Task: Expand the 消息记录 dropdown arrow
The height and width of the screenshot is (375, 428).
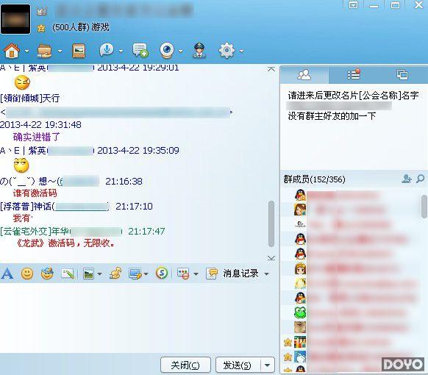Action: (267, 274)
